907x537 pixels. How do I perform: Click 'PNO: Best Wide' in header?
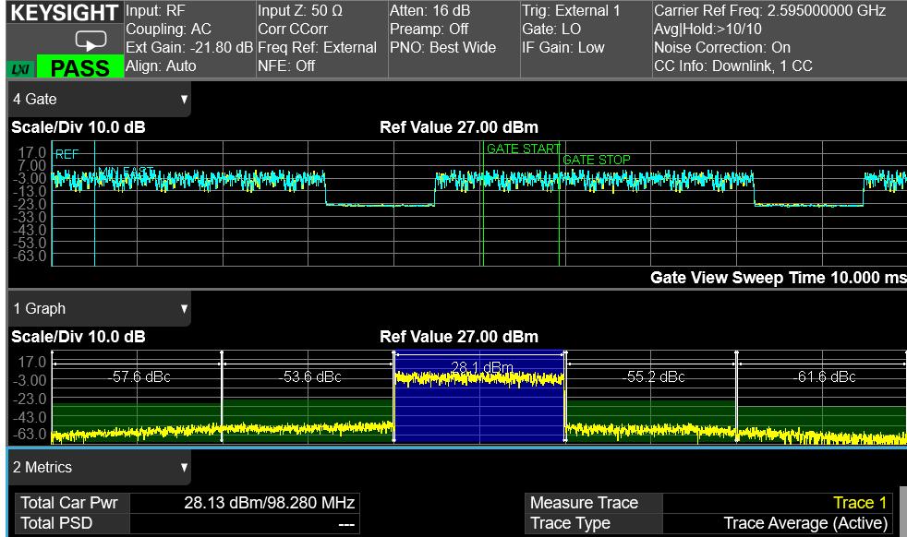[442, 48]
